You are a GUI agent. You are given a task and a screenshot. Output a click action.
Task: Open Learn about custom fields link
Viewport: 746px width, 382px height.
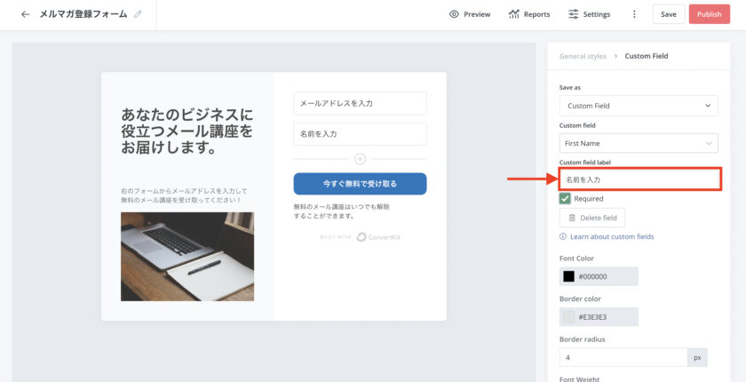coord(612,236)
